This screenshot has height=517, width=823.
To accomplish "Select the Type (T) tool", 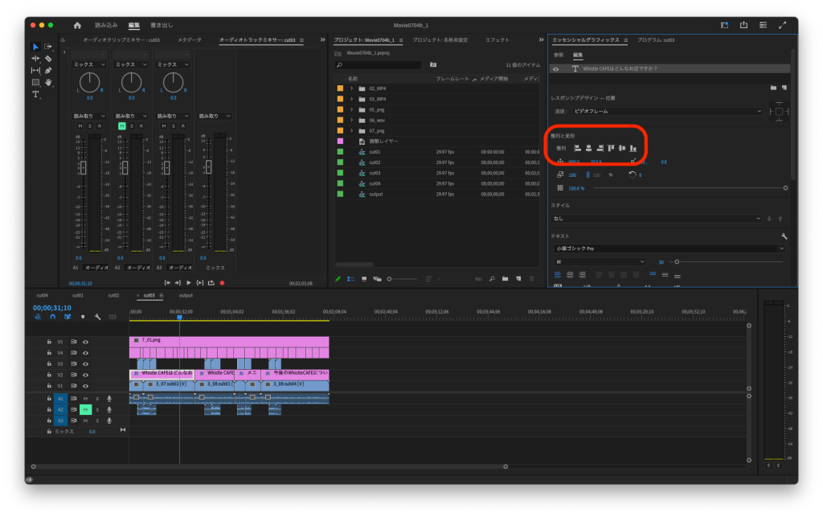I will click(35, 94).
